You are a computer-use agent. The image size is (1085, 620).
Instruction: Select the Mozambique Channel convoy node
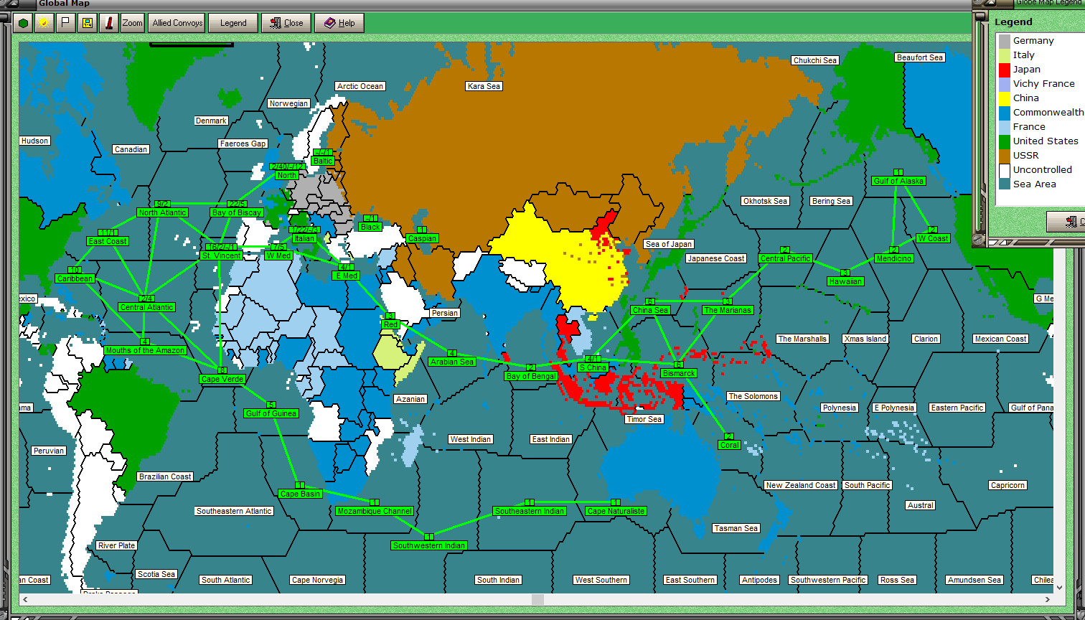coord(375,511)
